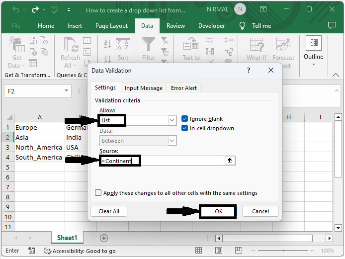This screenshot has height=259, width=345.
Task: Select the India cell
Action: click(x=76, y=137)
